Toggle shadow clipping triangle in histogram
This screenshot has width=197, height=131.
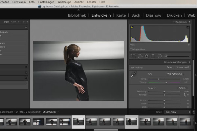point(132,27)
